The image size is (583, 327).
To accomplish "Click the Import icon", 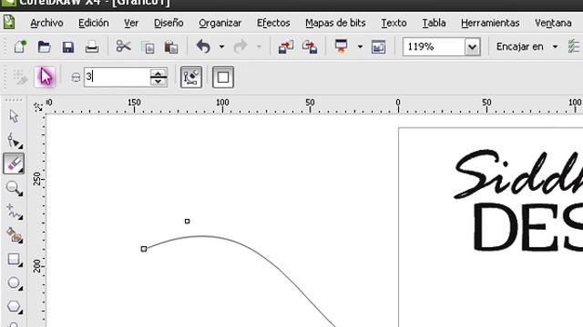I will (286, 47).
